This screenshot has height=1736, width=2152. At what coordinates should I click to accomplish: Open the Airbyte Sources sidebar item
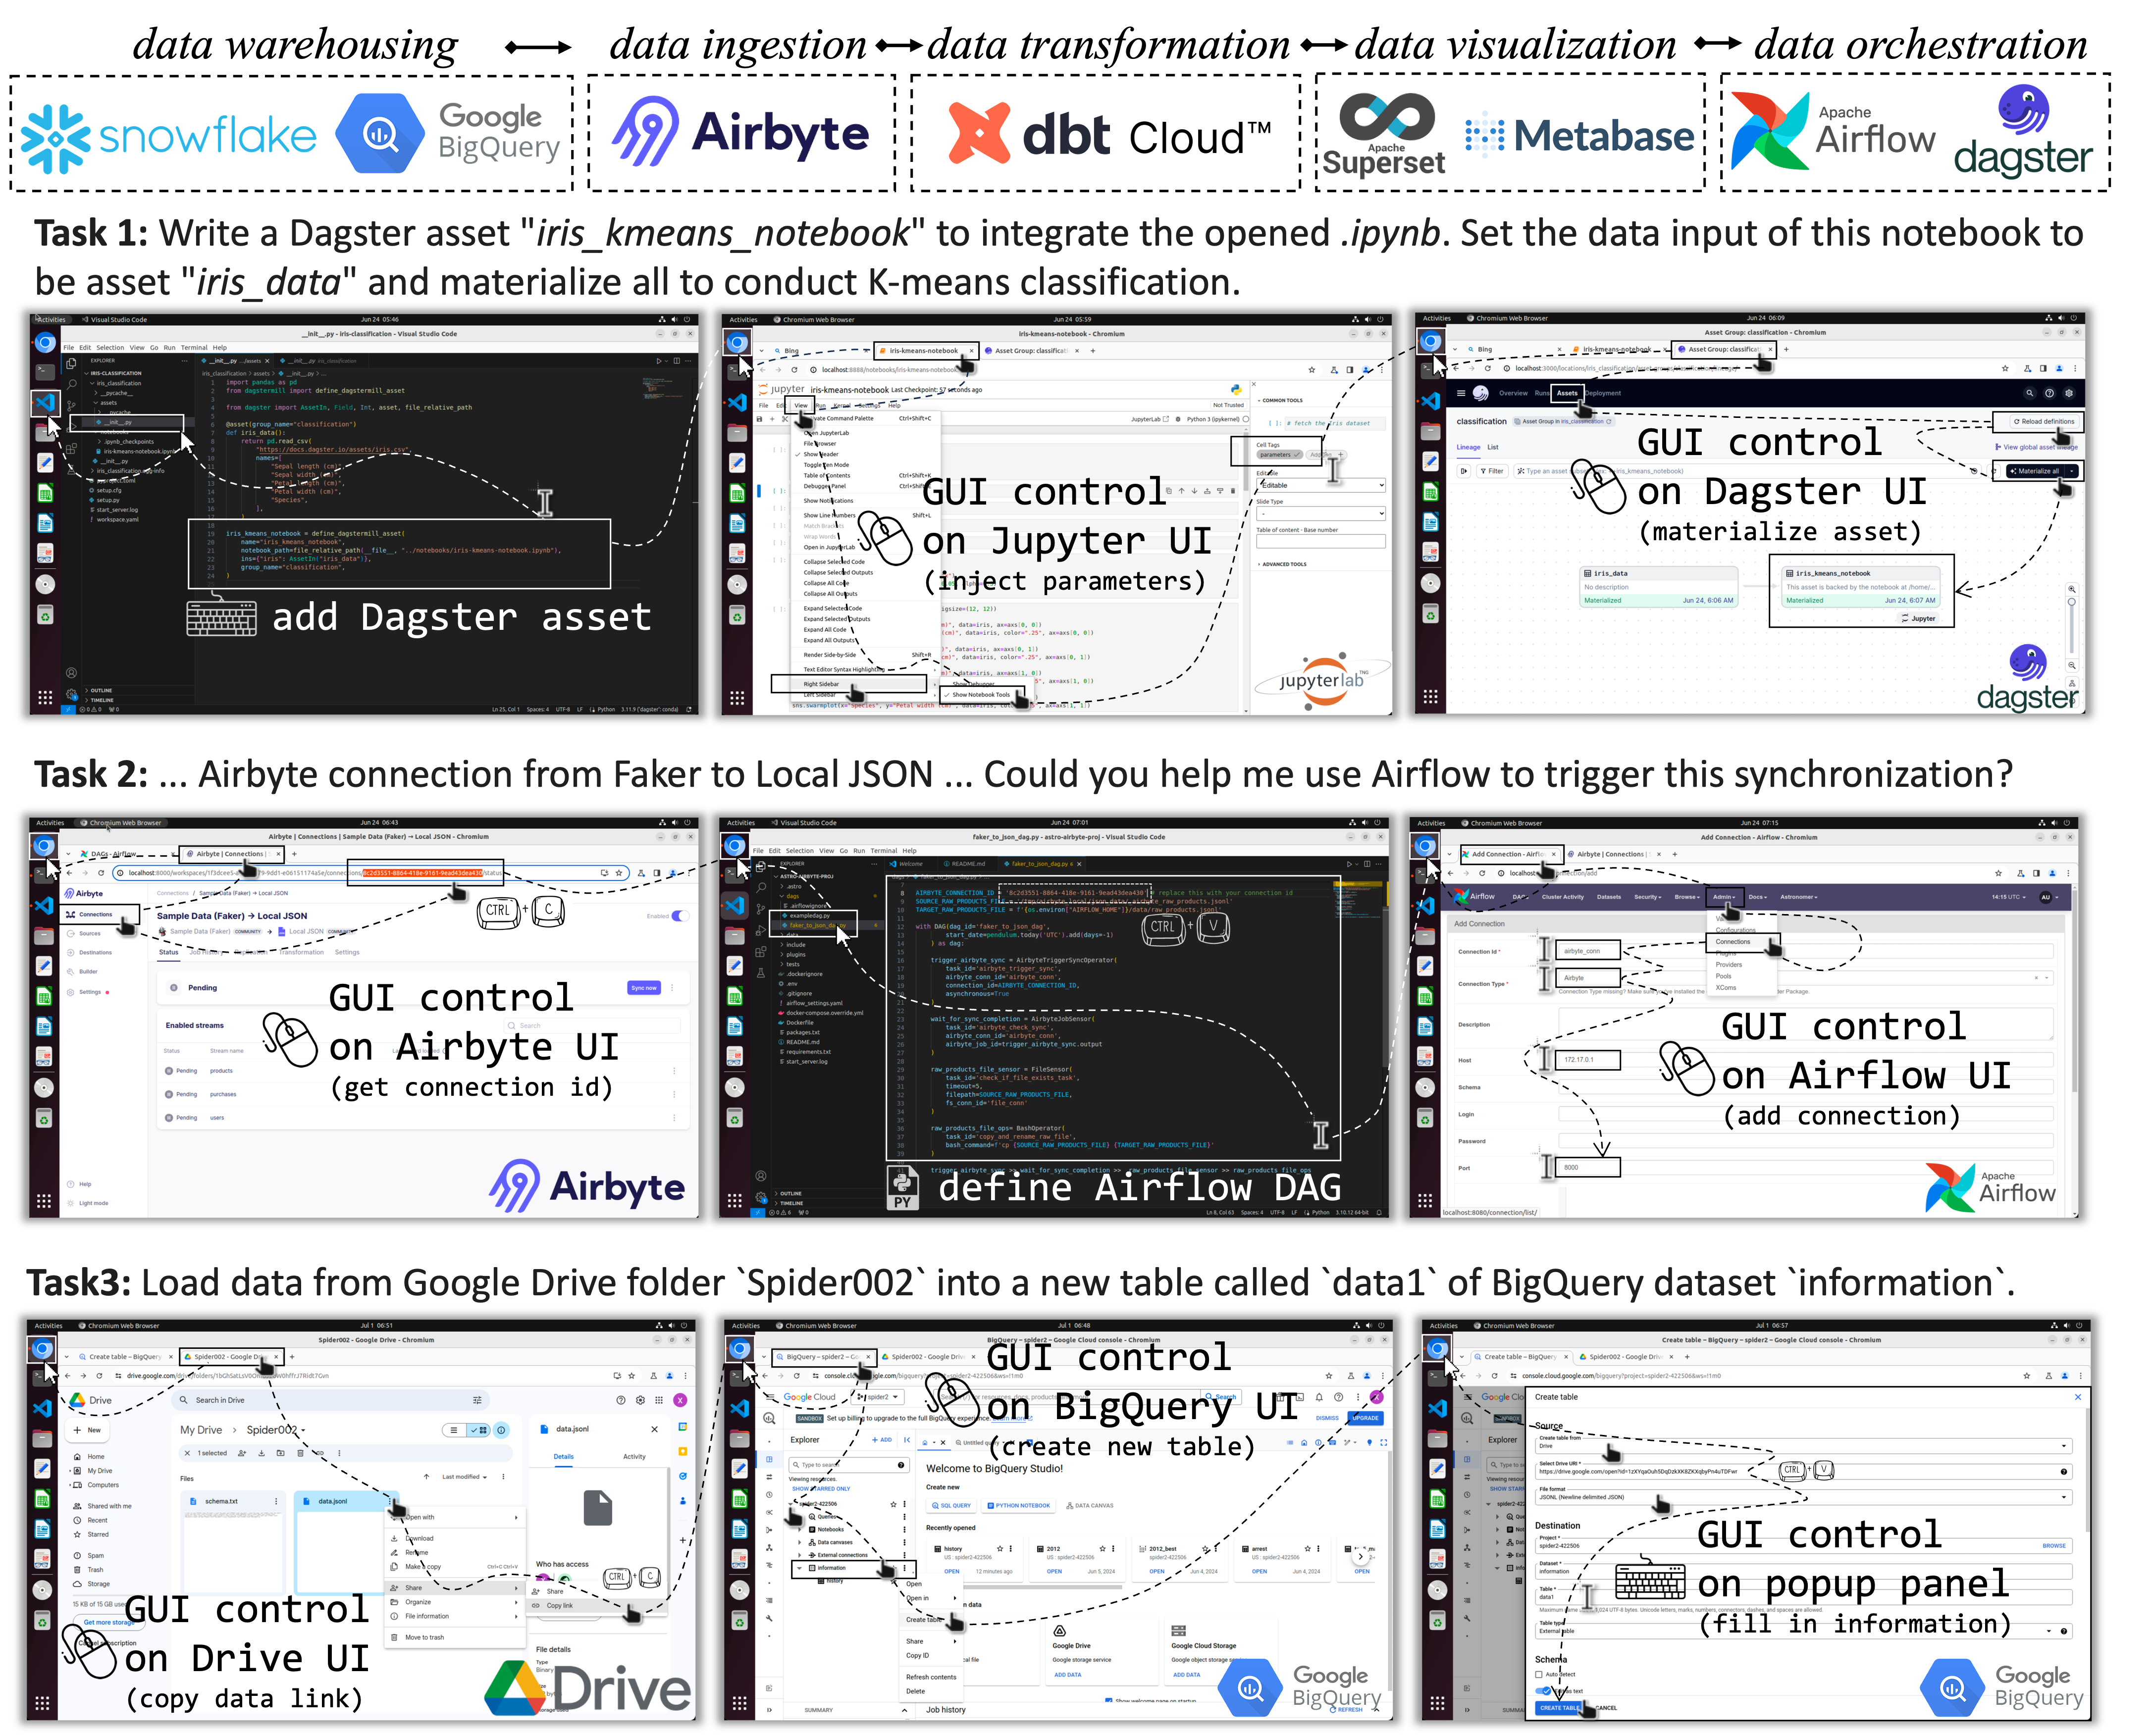(x=89, y=933)
